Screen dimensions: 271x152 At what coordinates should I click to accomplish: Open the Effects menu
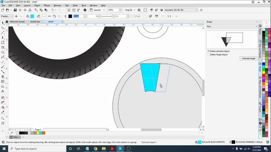tap(47, 5)
